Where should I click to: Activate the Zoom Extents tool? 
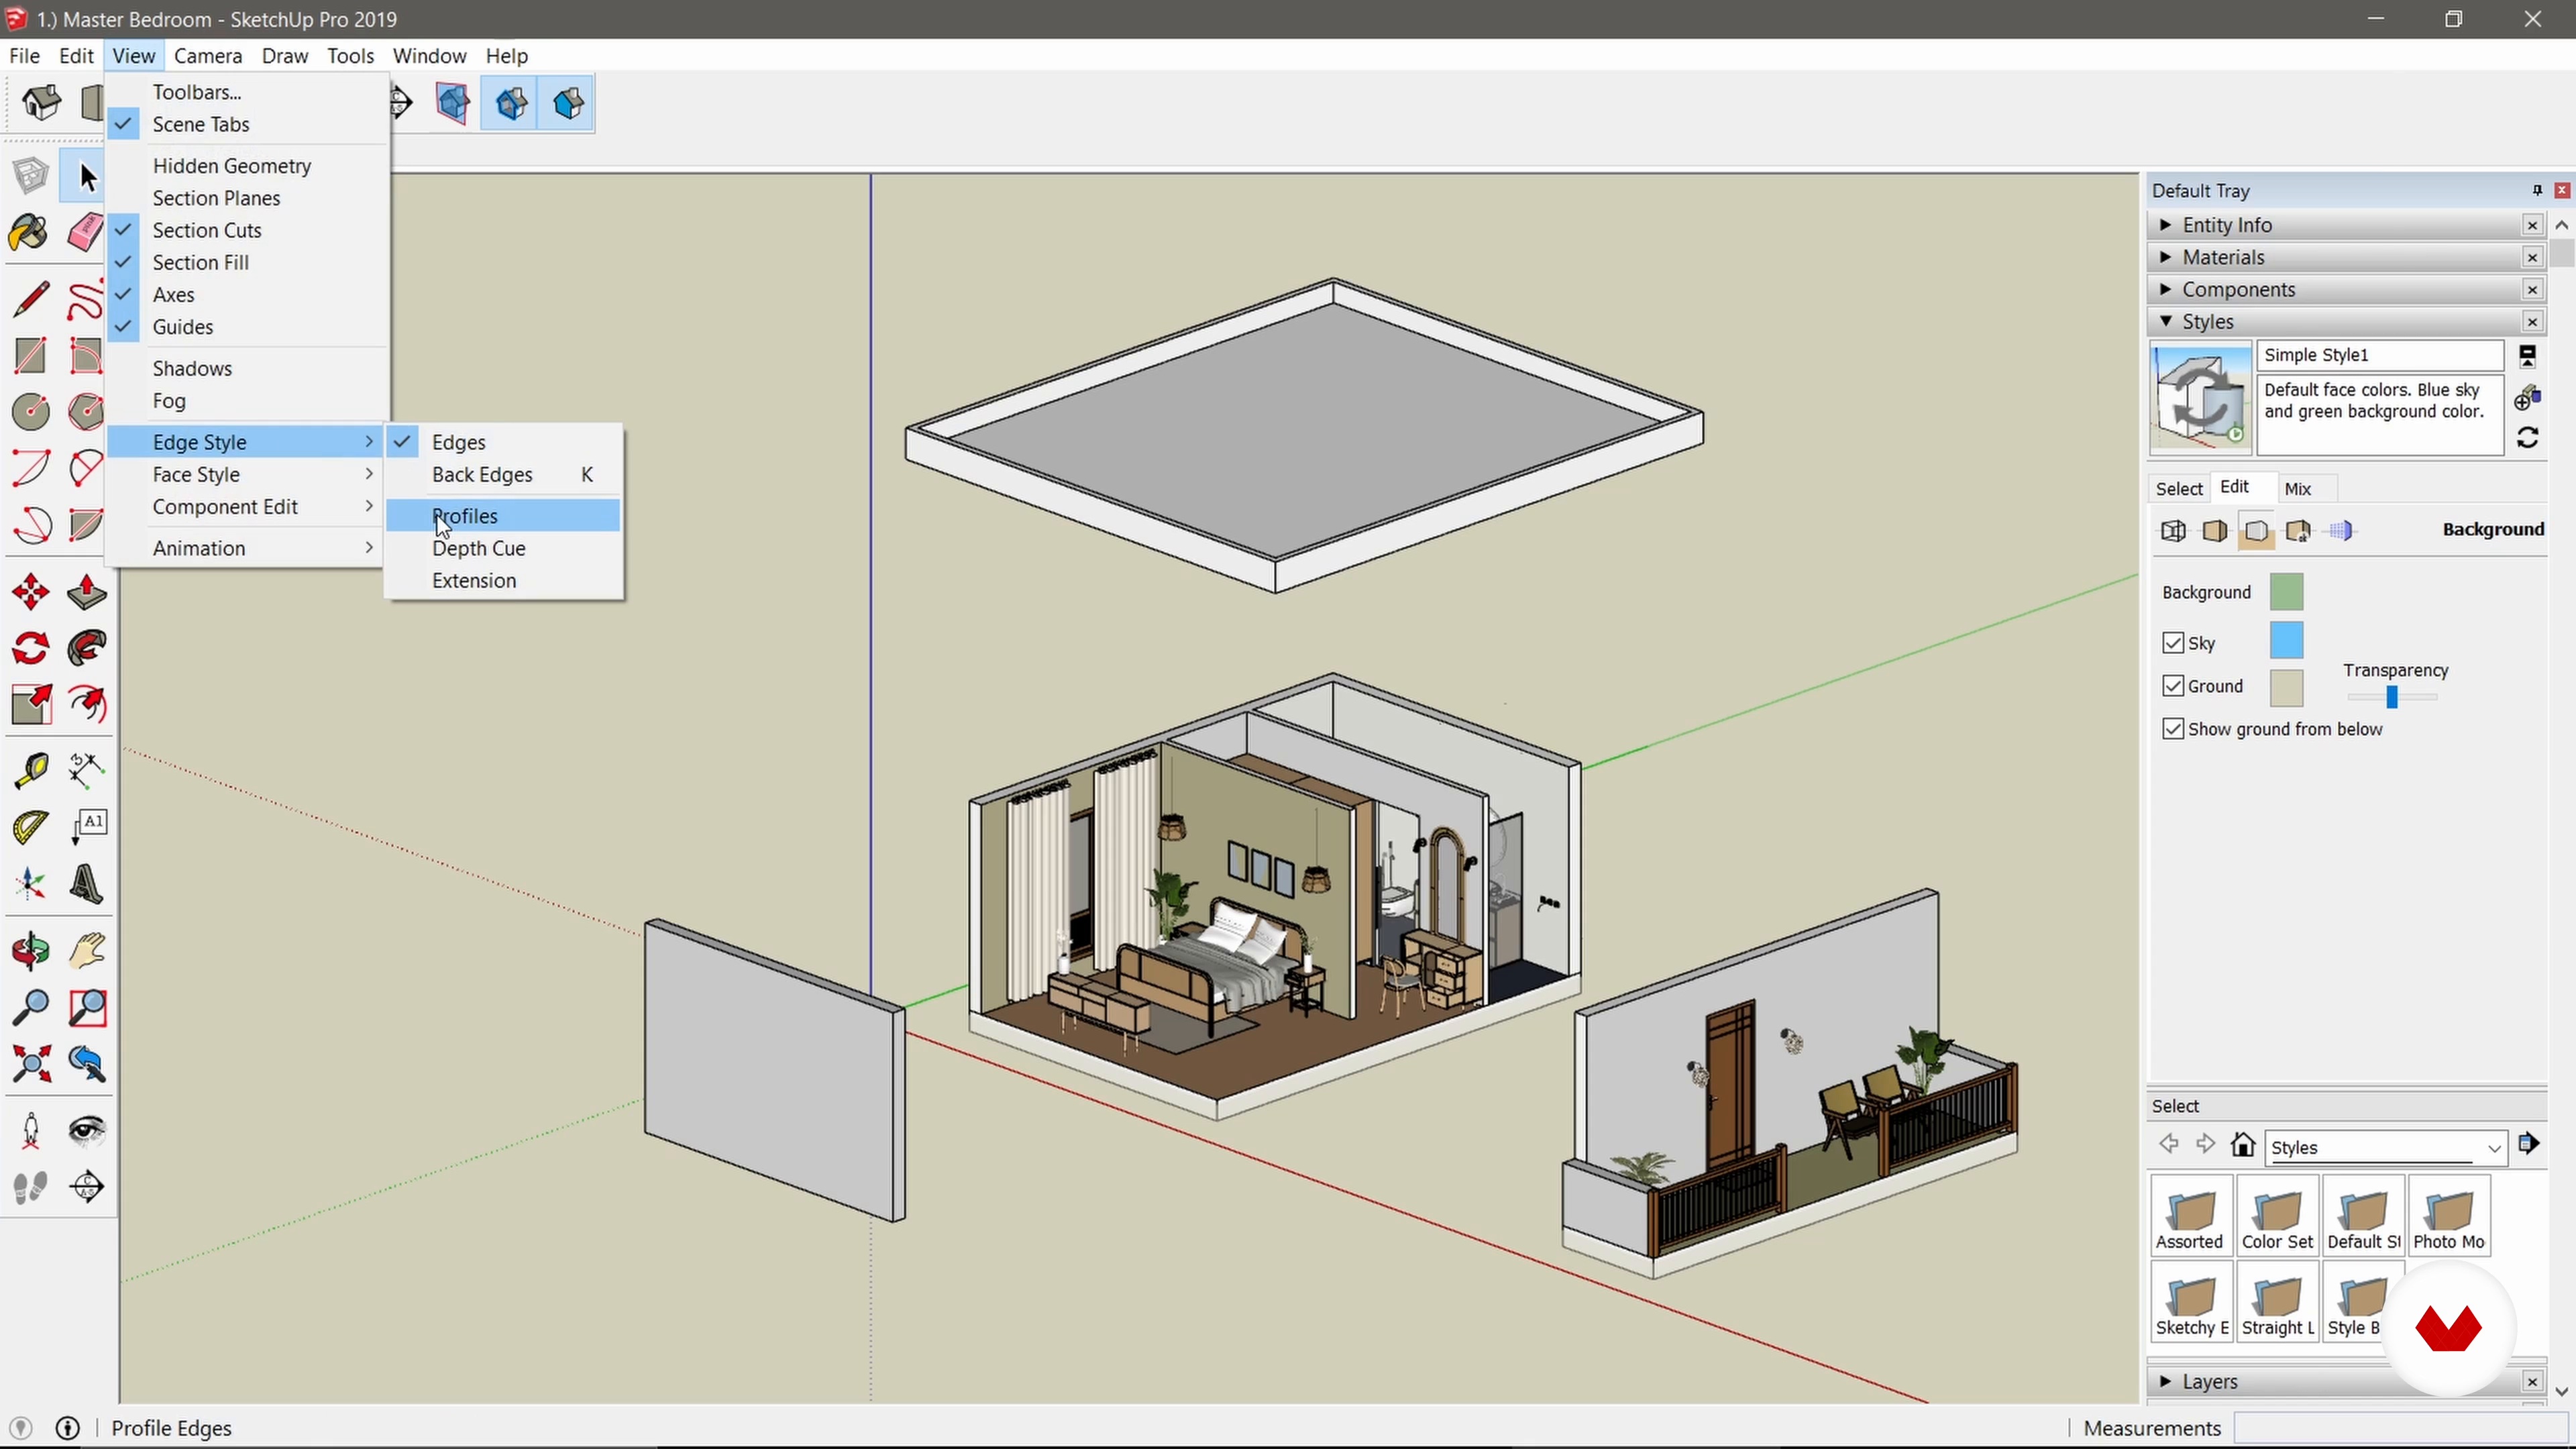click(x=30, y=1064)
